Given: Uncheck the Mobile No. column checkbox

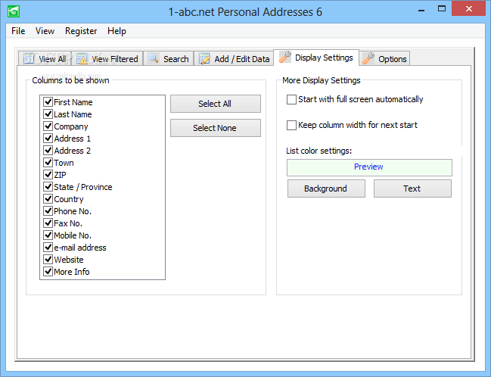Looking at the screenshot, I should [48, 235].
